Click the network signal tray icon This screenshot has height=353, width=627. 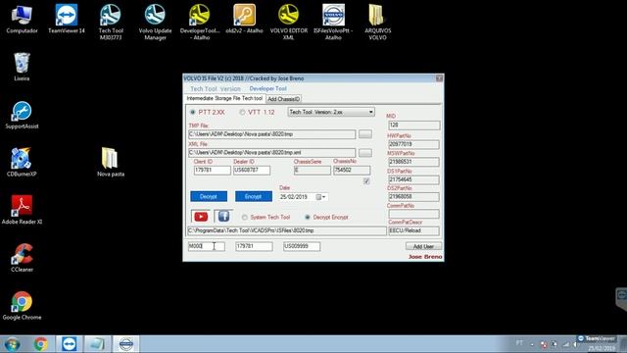coord(565,344)
